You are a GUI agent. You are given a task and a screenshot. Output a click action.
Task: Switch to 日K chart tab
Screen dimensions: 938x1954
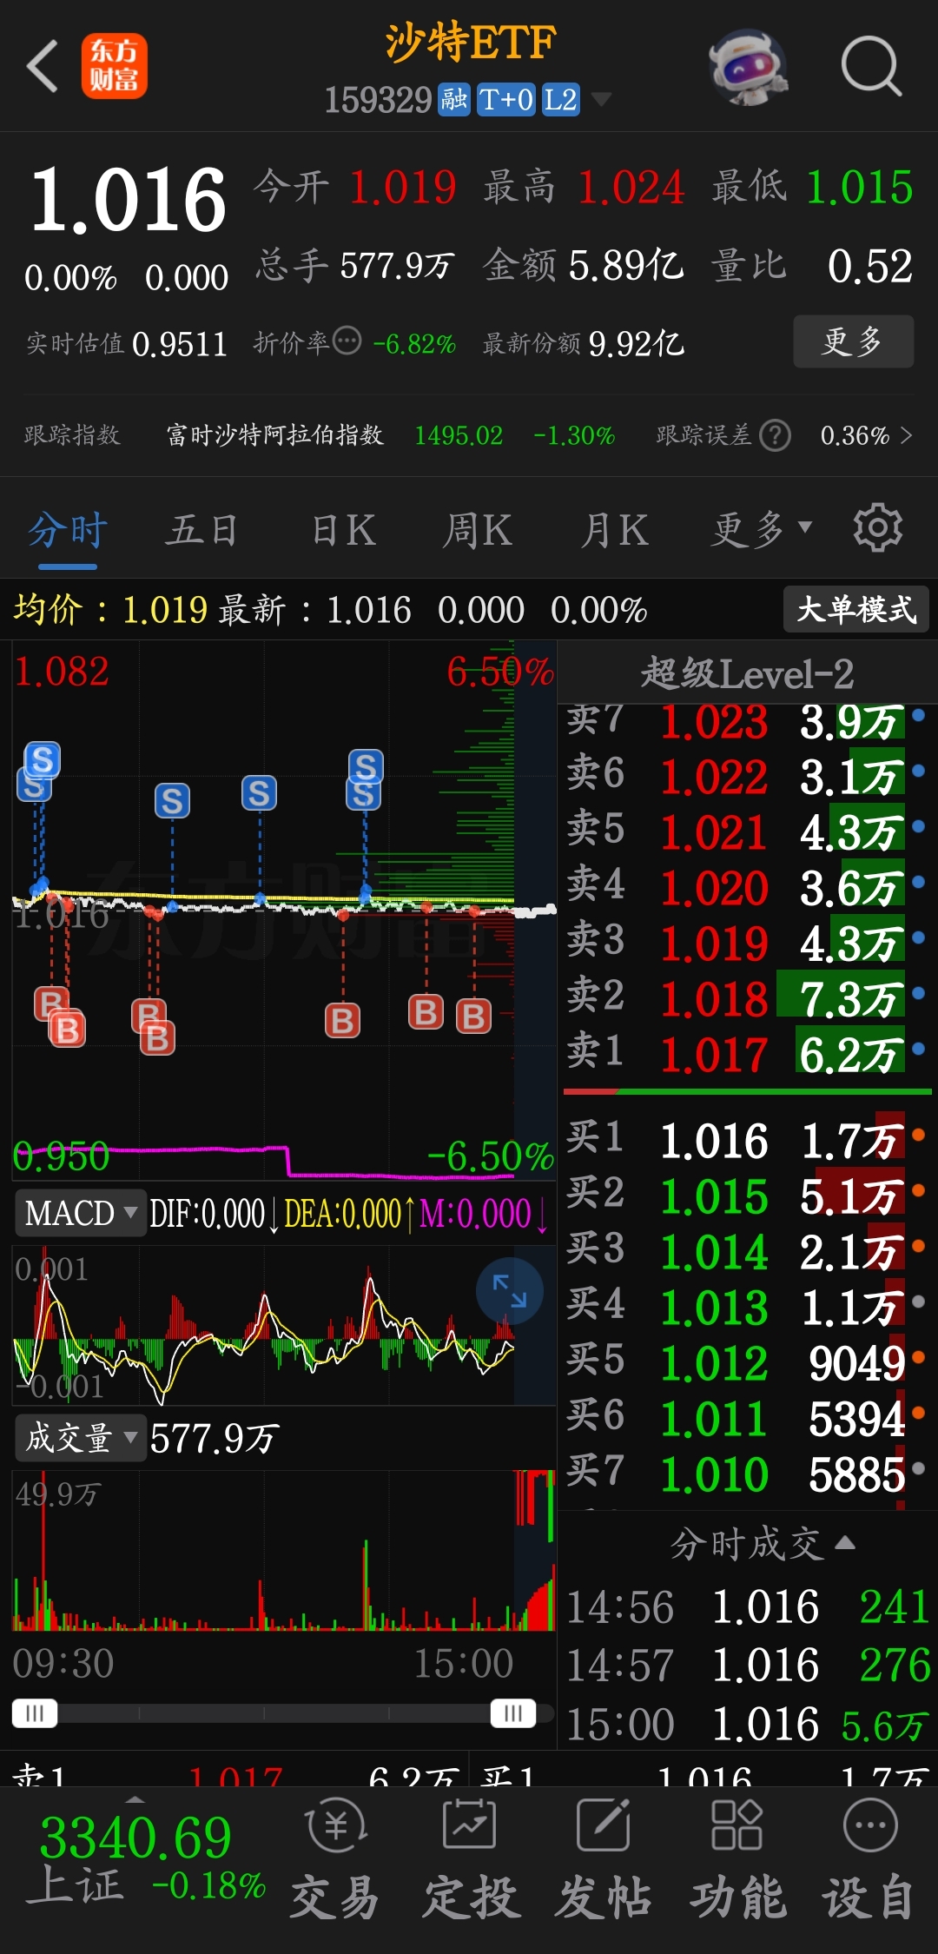(x=344, y=530)
